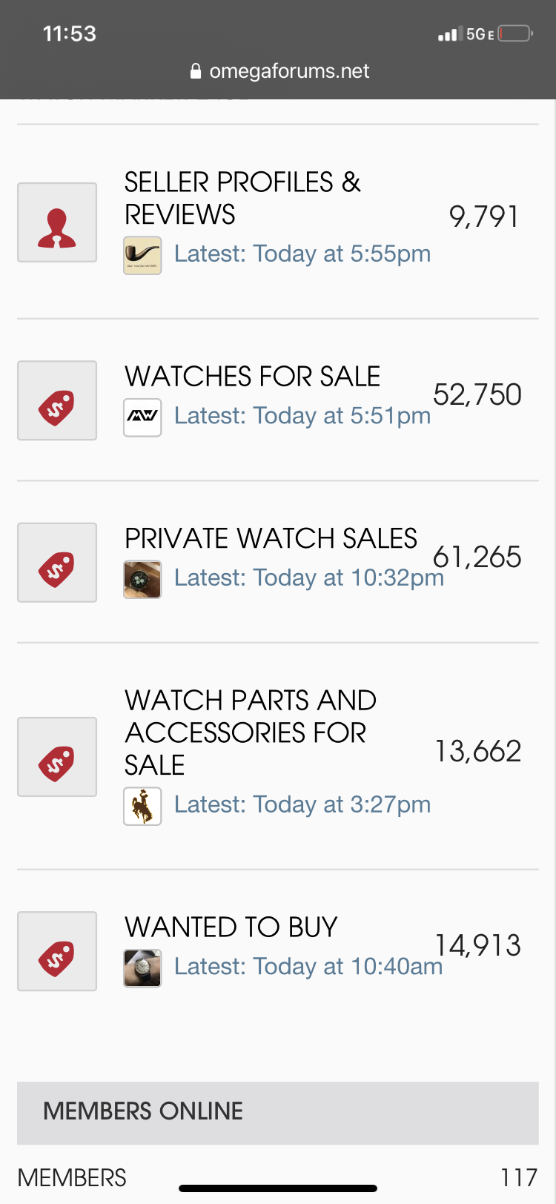Tap the Seller Profiles & Reviews person icon

click(57, 222)
